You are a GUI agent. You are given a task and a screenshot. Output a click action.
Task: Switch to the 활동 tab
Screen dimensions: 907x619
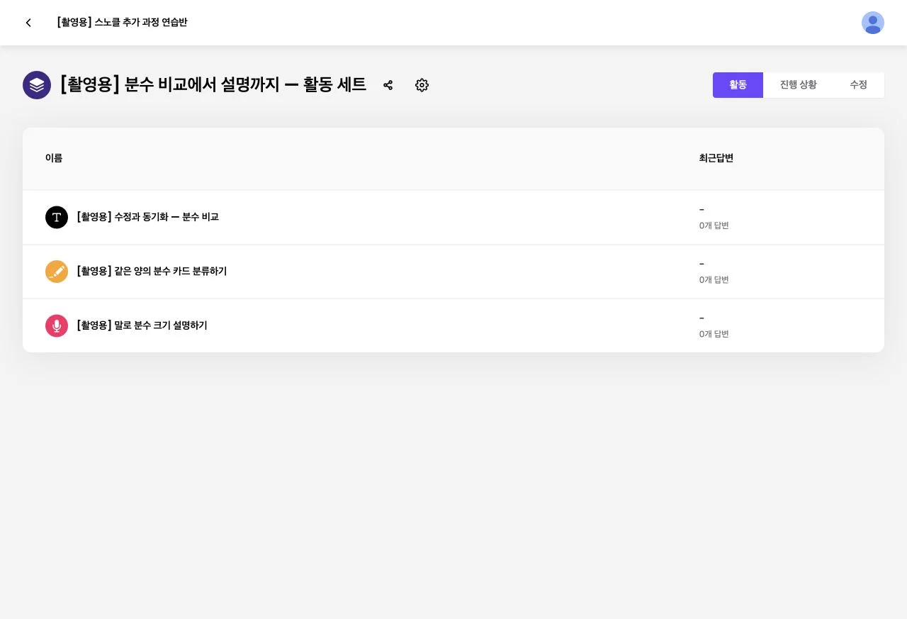coord(738,85)
